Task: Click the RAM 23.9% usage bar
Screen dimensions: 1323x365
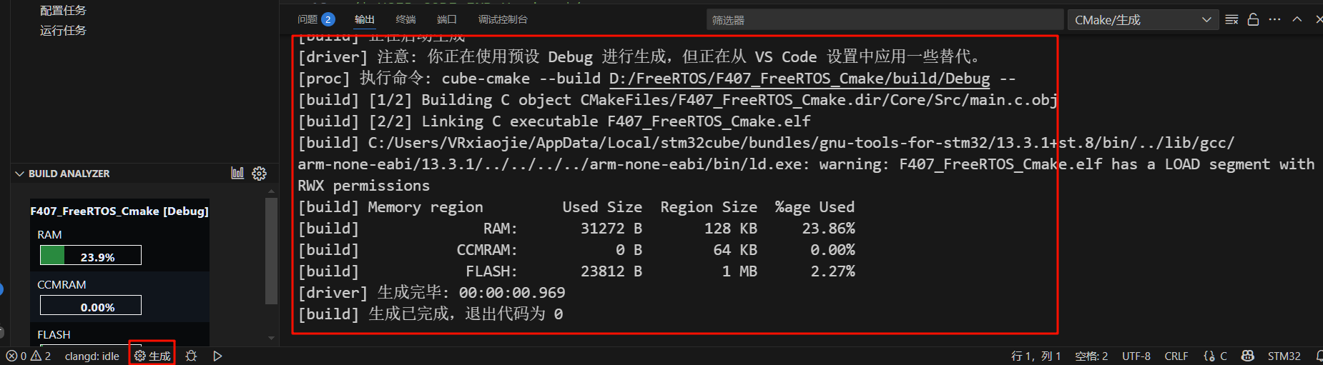Action: pyautogui.click(x=91, y=255)
